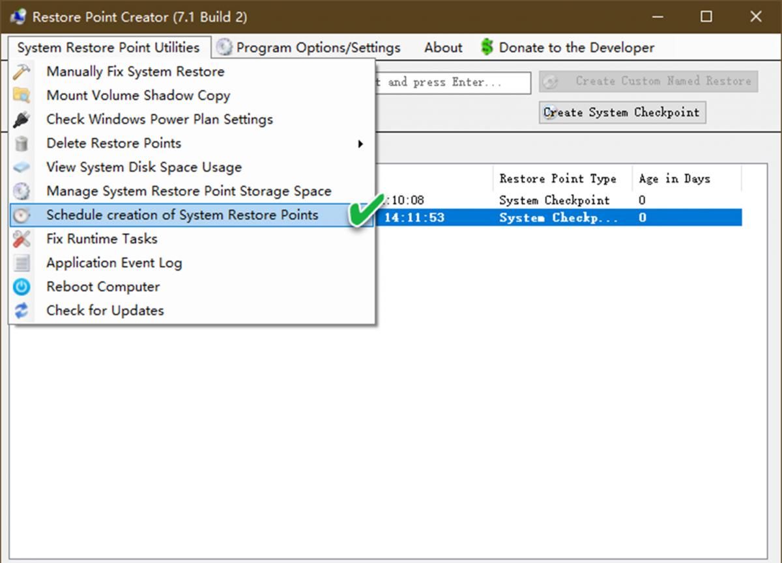Click the disk icon for View System Disk Space
The width and height of the screenshot is (782, 563).
pyautogui.click(x=22, y=167)
